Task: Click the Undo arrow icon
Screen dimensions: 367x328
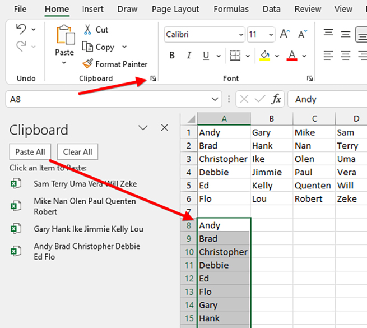Action: click(x=21, y=29)
